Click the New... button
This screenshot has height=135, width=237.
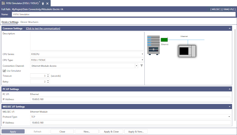87,132
